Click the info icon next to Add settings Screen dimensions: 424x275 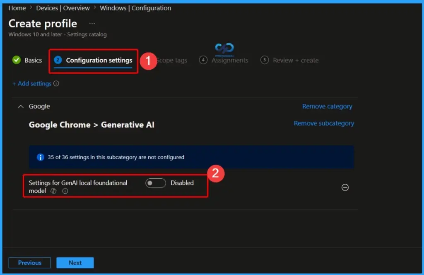click(x=56, y=83)
